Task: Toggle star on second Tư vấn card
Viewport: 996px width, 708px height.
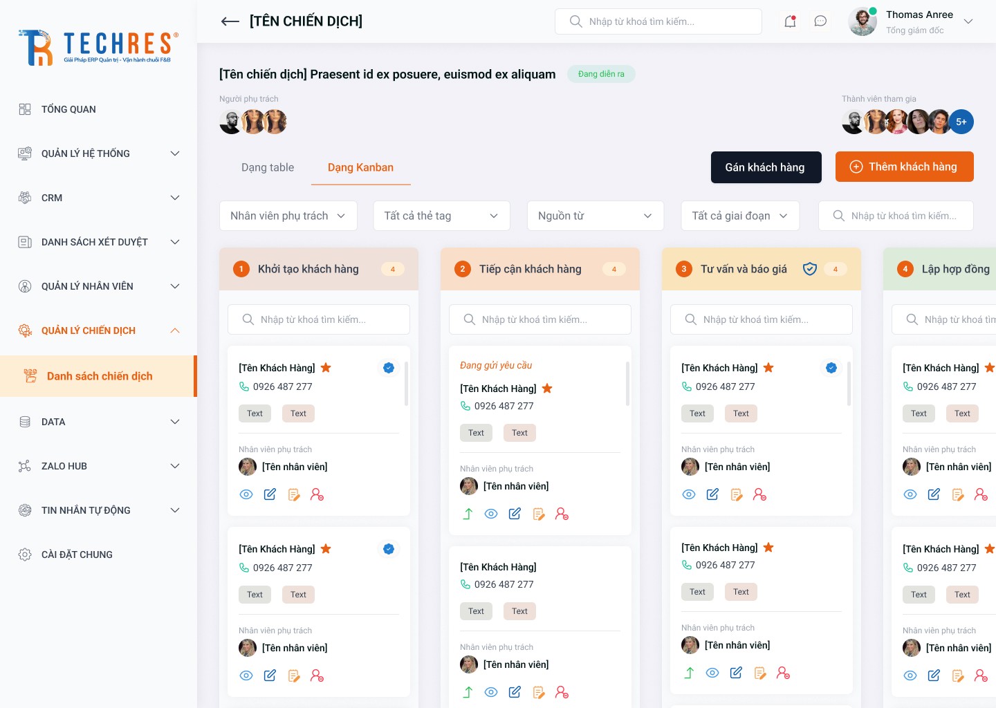Action: point(768,548)
